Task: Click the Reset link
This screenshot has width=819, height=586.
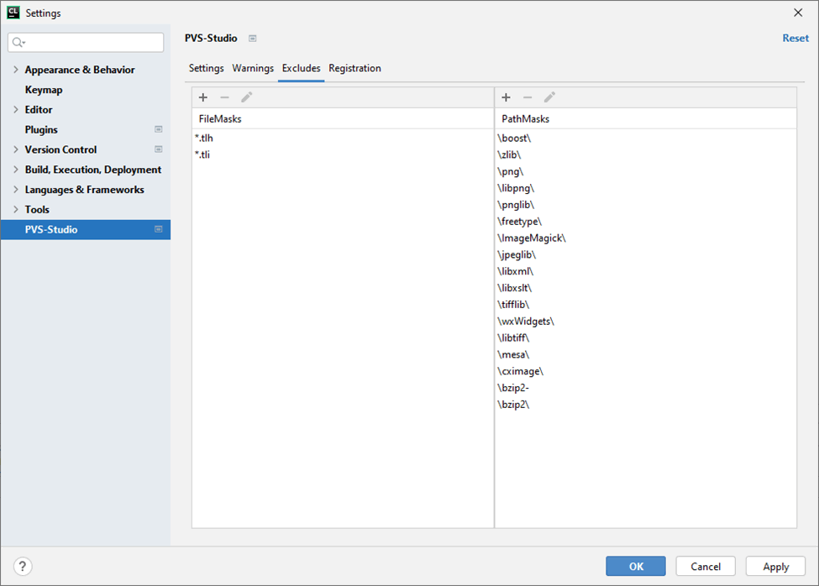Action: [795, 38]
